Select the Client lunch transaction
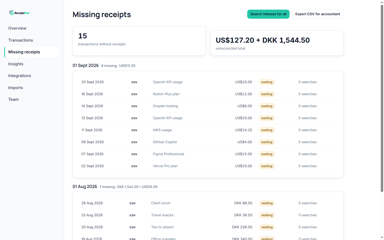This screenshot has height=240, width=384. tap(208, 203)
